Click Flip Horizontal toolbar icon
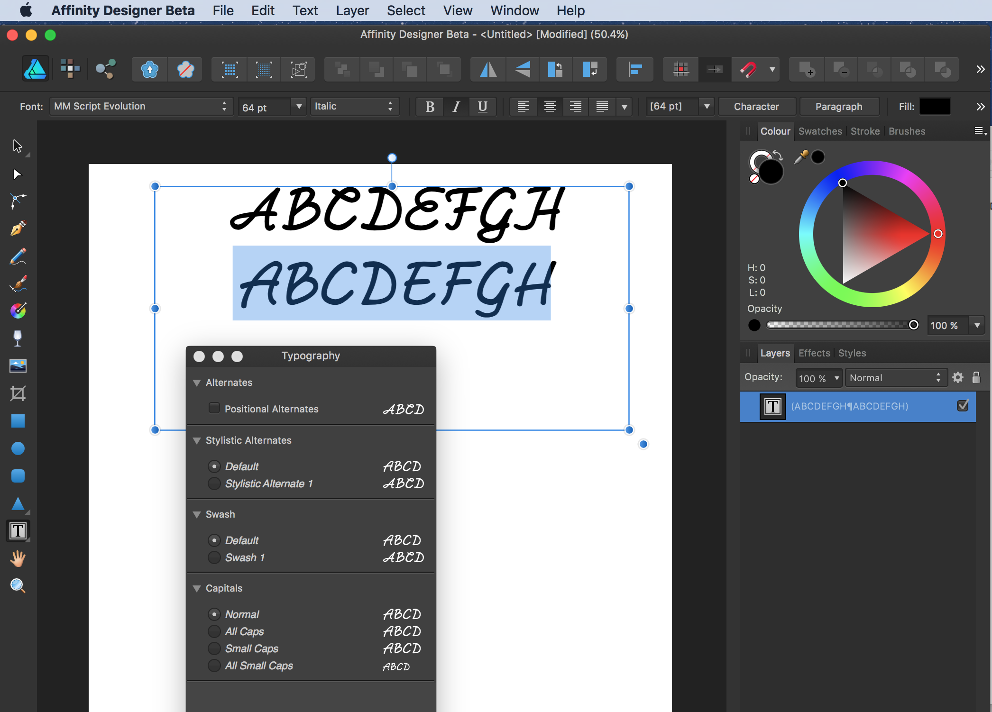The width and height of the screenshot is (992, 712). click(488, 70)
